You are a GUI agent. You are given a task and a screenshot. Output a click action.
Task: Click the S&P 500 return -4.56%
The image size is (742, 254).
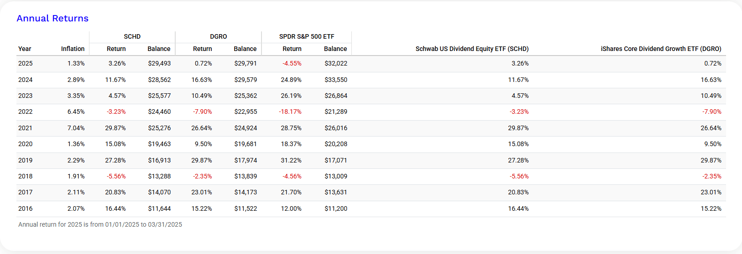(x=292, y=176)
